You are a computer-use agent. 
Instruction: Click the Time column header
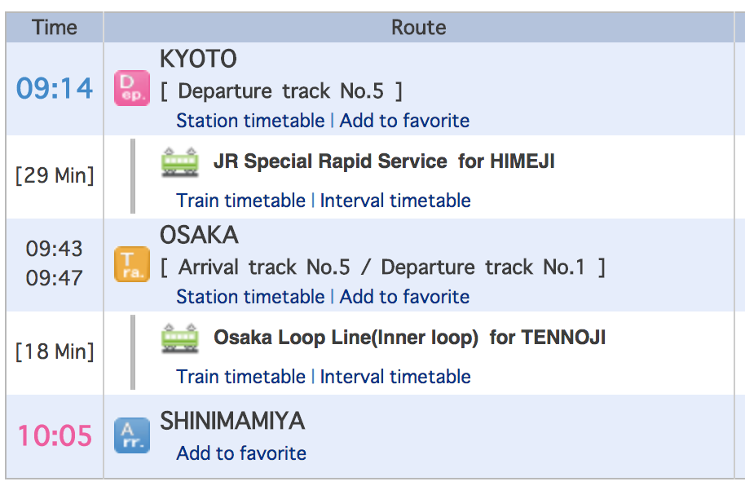[55, 28]
